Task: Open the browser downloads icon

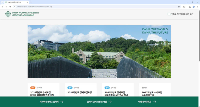Action: click(x=190, y=7)
